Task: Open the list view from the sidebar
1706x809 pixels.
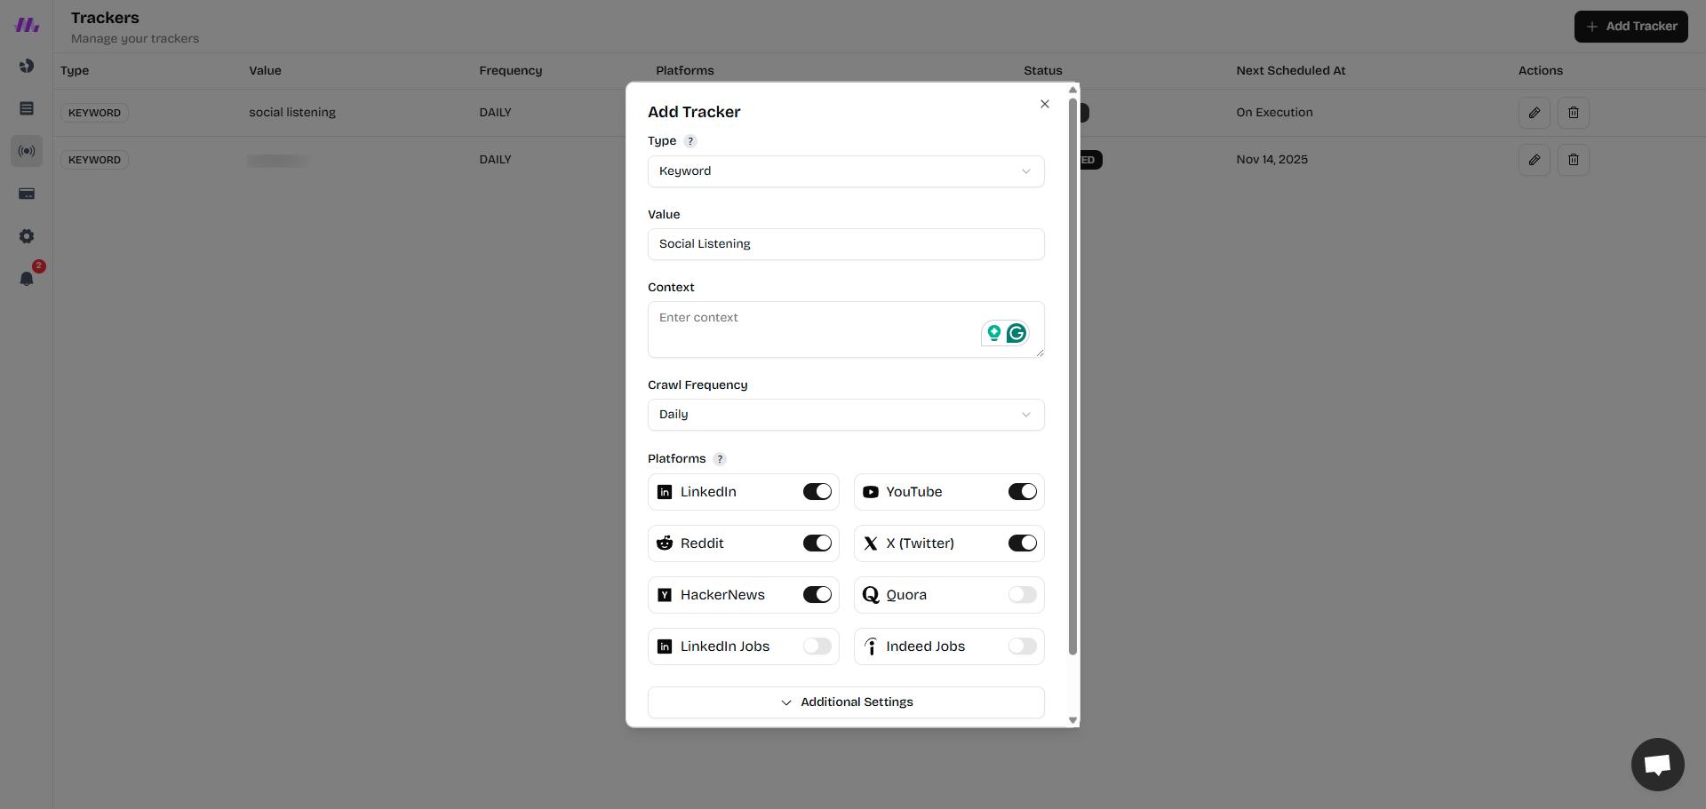Action: tap(27, 108)
